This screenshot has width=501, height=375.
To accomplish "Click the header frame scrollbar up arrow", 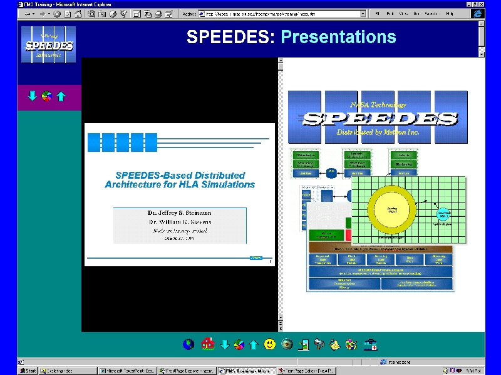I will (x=481, y=24).
